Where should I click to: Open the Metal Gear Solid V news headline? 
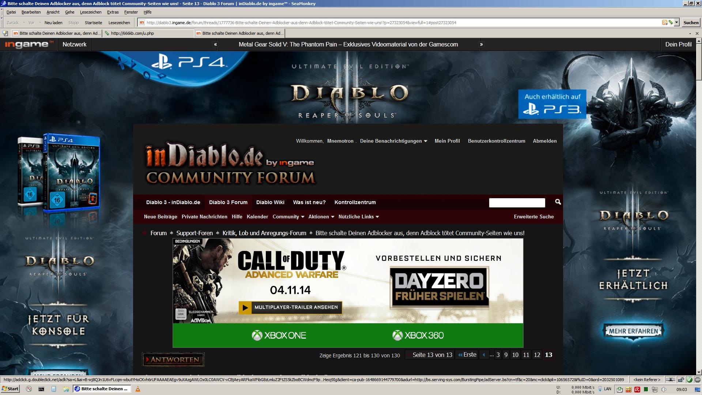(x=348, y=44)
